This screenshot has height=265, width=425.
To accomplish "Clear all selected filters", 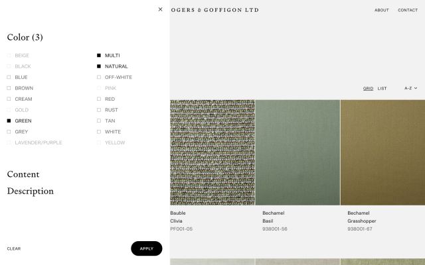I will pyautogui.click(x=14, y=248).
